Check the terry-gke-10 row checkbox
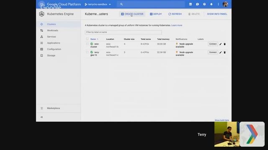Viewport: 268px width, 150px height. coord(88,52)
